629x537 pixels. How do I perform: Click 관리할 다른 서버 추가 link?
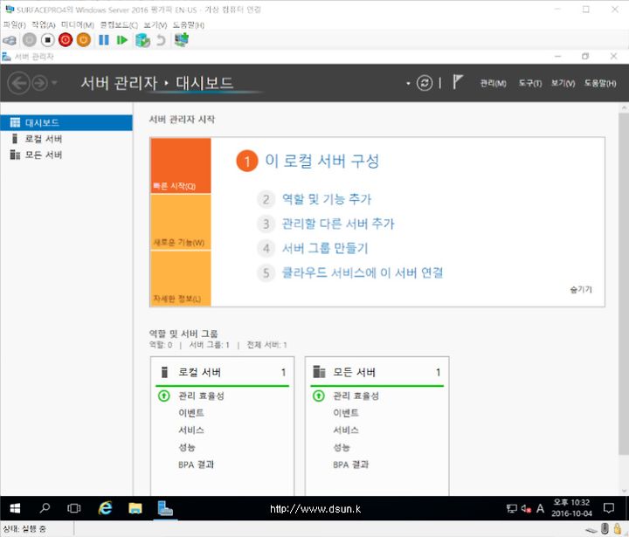[338, 224]
